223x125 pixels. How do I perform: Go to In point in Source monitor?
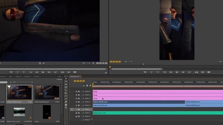pyautogui.click(x=31, y=72)
